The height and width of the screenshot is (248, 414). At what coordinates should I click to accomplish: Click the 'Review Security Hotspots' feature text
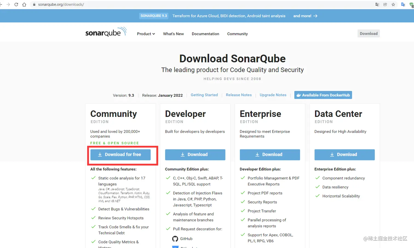tap(121, 218)
